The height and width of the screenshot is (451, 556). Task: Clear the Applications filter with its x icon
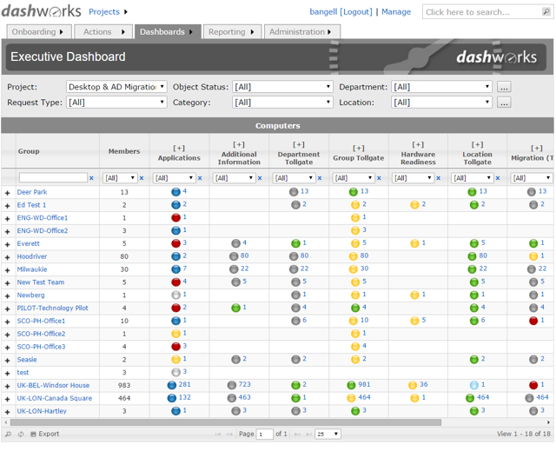coord(200,178)
